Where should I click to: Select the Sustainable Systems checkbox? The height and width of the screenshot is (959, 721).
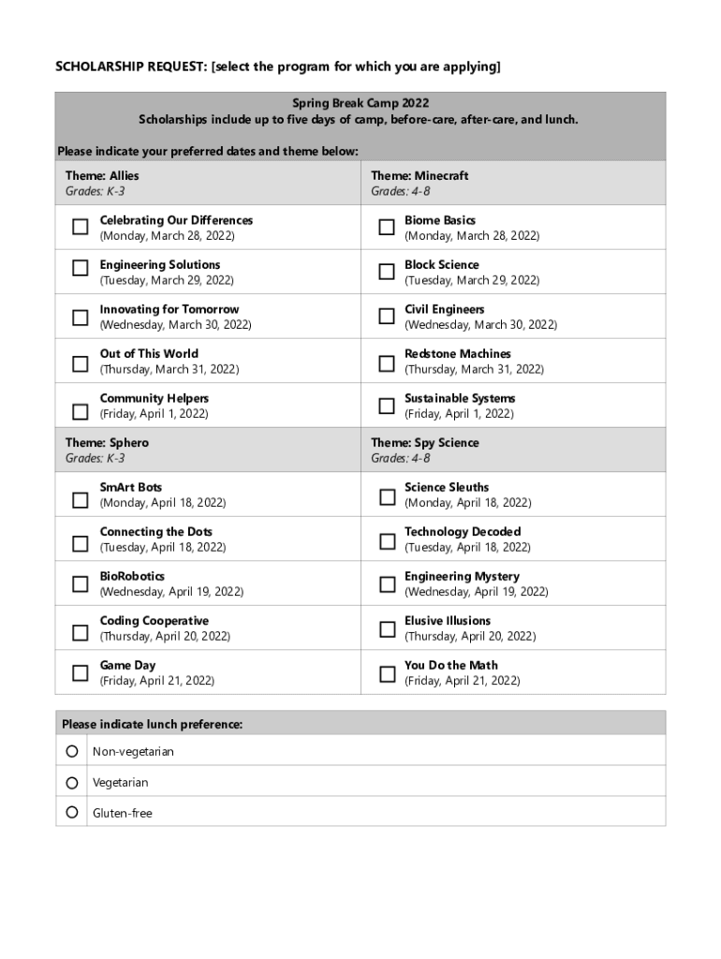point(386,406)
